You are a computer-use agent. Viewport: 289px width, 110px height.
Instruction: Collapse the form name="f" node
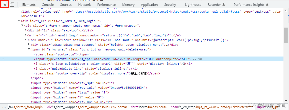(26, 40)
